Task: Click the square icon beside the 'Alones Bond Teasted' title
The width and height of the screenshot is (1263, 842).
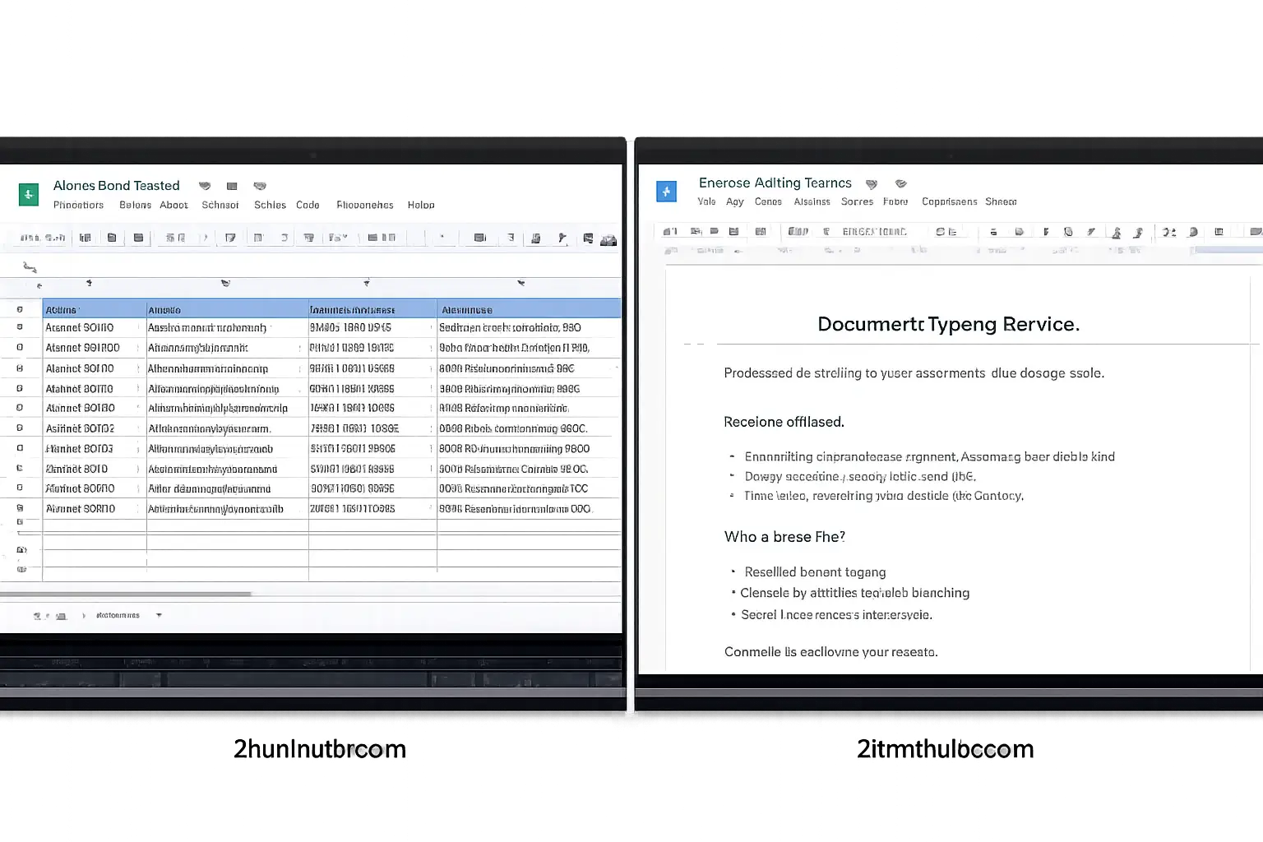Action: 232,186
